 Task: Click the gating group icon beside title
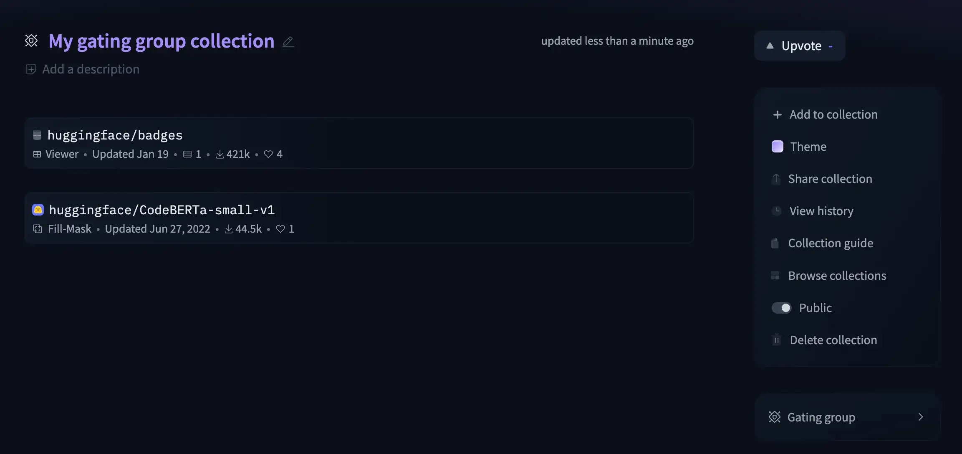click(31, 41)
